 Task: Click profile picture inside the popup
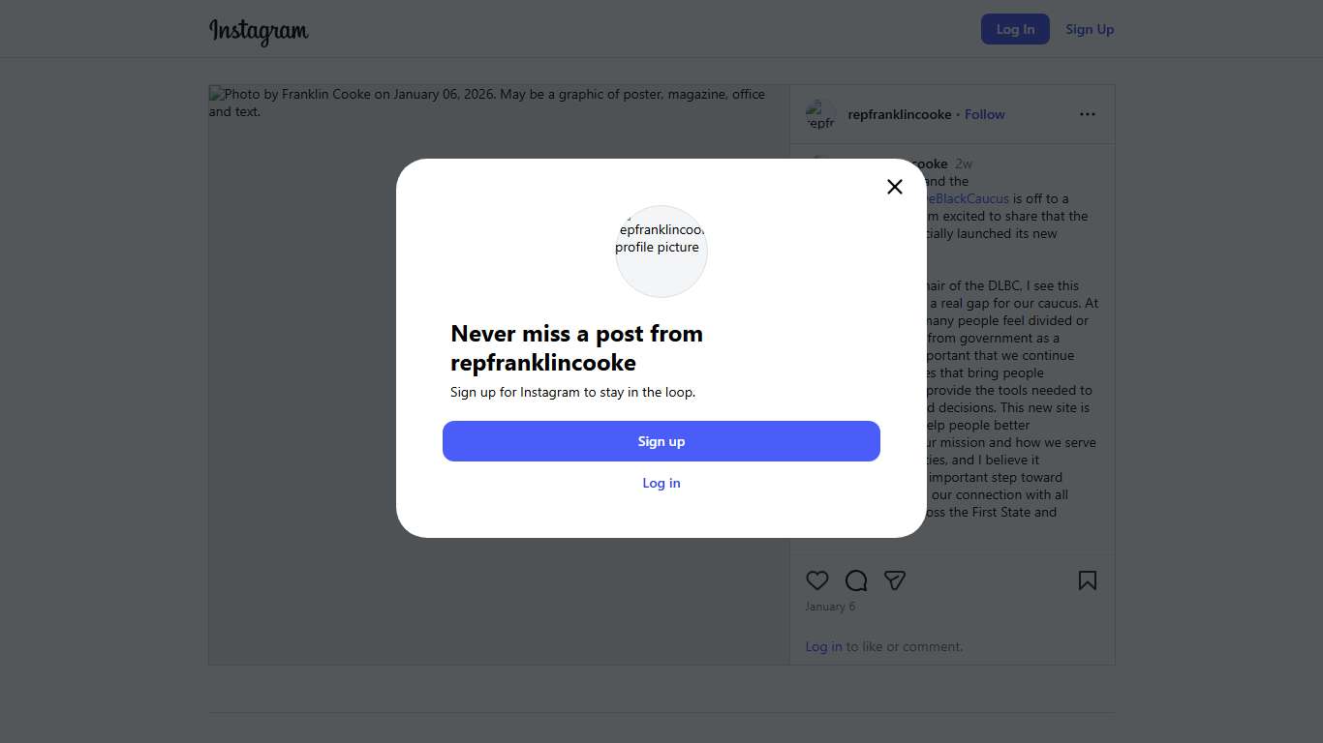[x=661, y=252]
